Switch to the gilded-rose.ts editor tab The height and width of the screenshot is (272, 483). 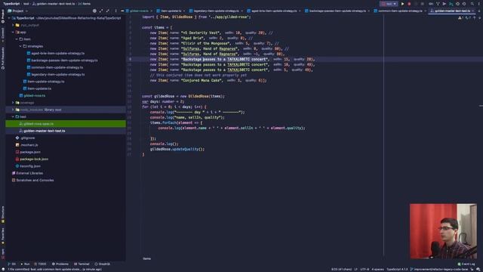tap(139, 11)
